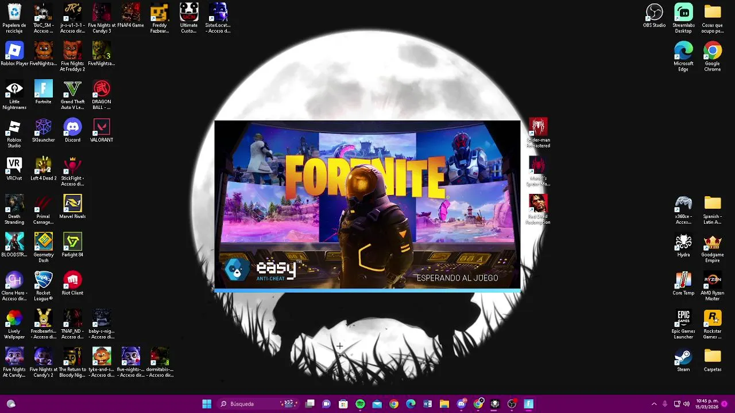Open the Carpetas folder
Screen dimensions: 735x413
click(713, 360)
